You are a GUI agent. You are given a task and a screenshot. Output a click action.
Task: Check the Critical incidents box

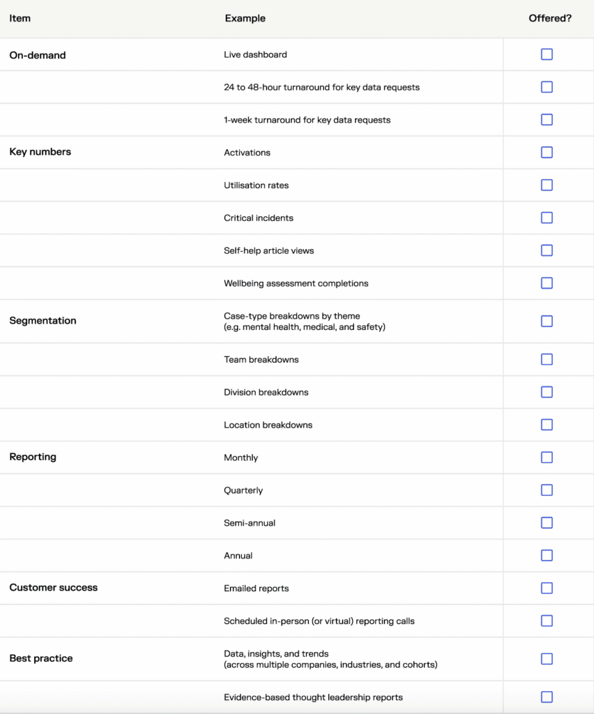547,218
